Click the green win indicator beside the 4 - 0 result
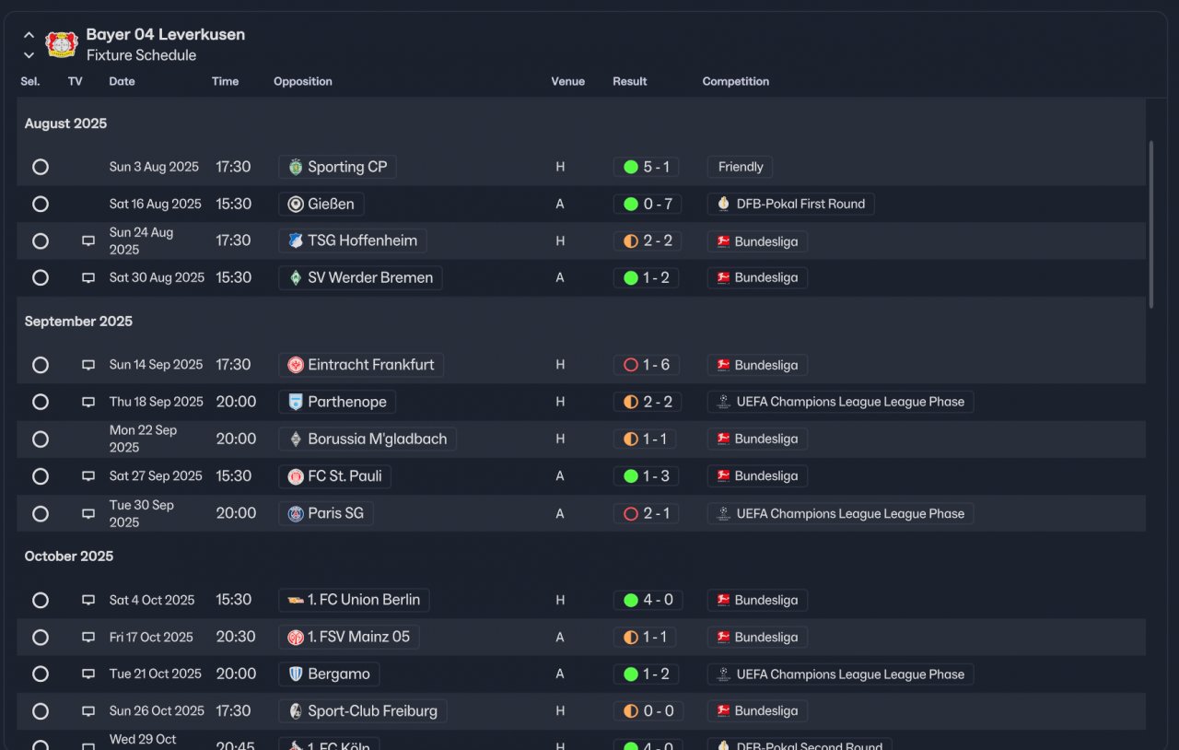The width and height of the screenshot is (1179, 750). click(631, 600)
